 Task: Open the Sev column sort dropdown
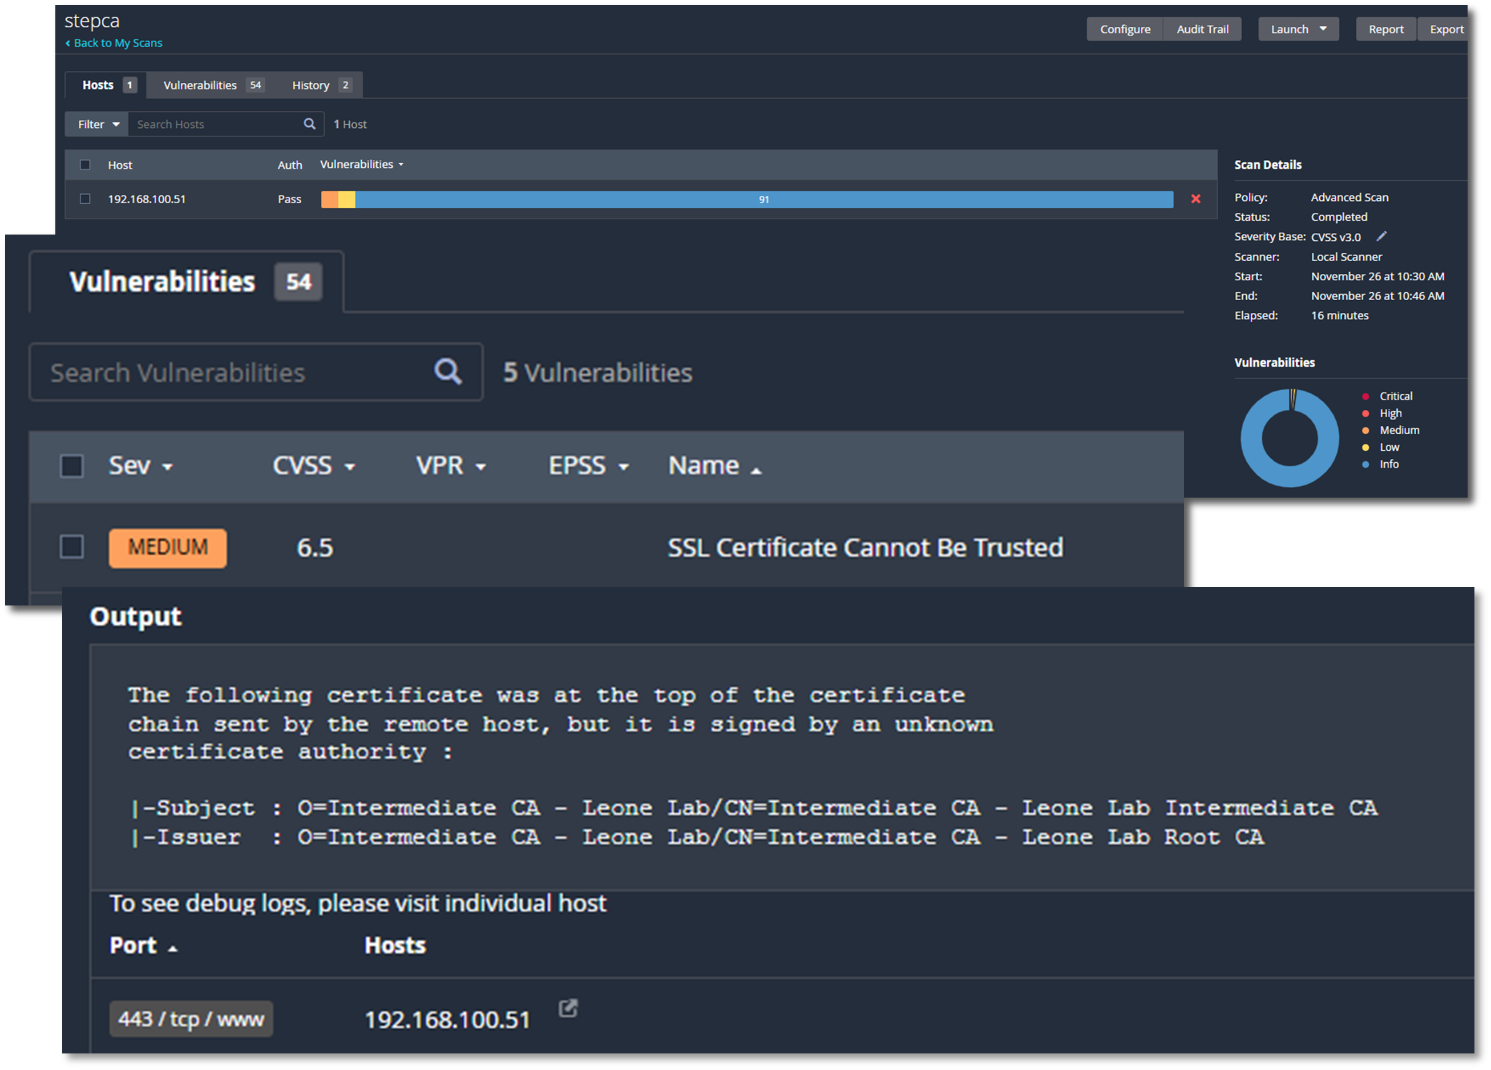[167, 467]
